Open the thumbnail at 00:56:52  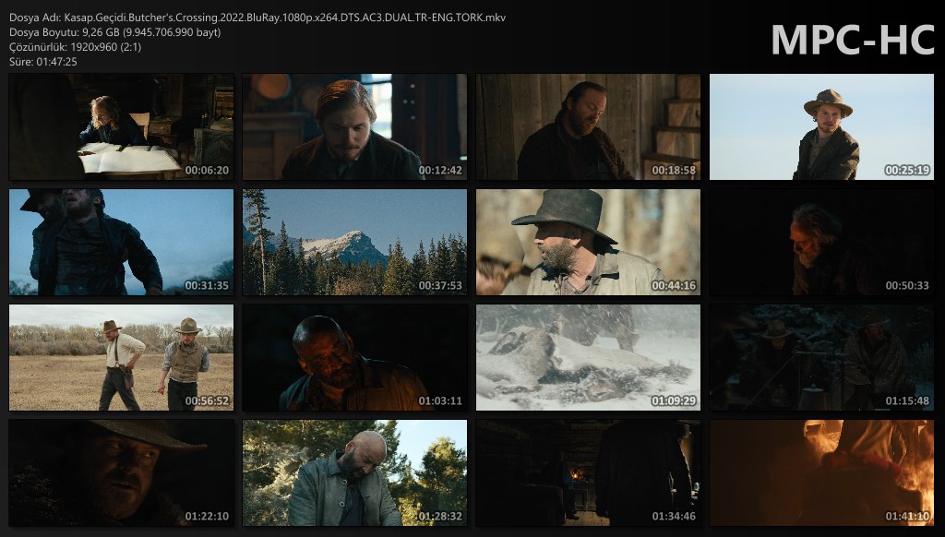click(121, 357)
